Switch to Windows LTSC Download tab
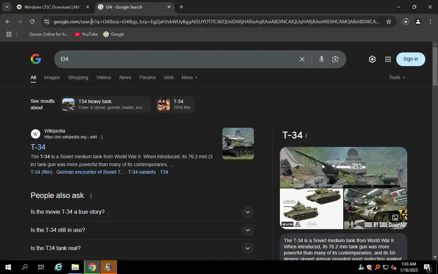 click(x=53, y=7)
